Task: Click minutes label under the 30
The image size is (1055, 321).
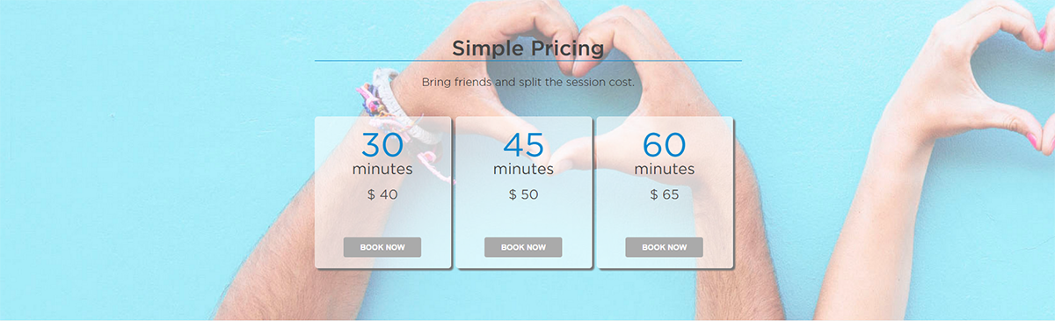Action: pyautogui.click(x=382, y=169)
